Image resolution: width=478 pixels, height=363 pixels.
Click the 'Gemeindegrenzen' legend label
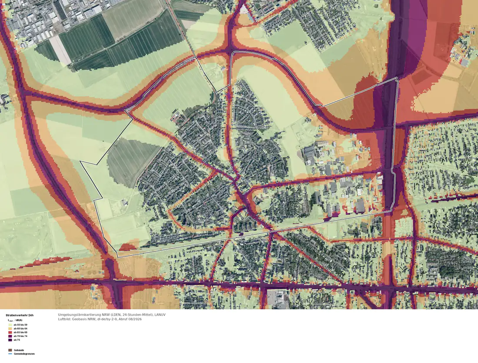coord(24,354)
